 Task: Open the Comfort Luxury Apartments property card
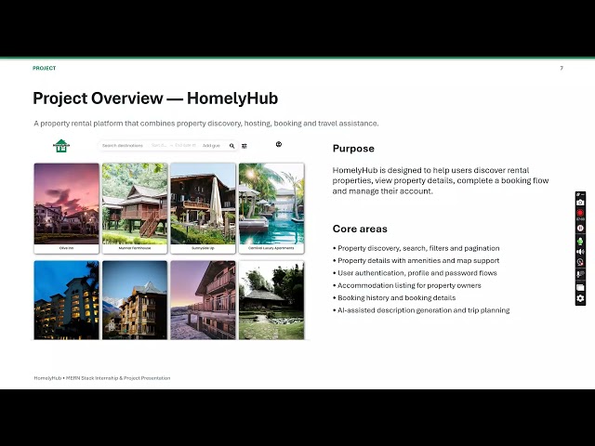click(271, 208)
